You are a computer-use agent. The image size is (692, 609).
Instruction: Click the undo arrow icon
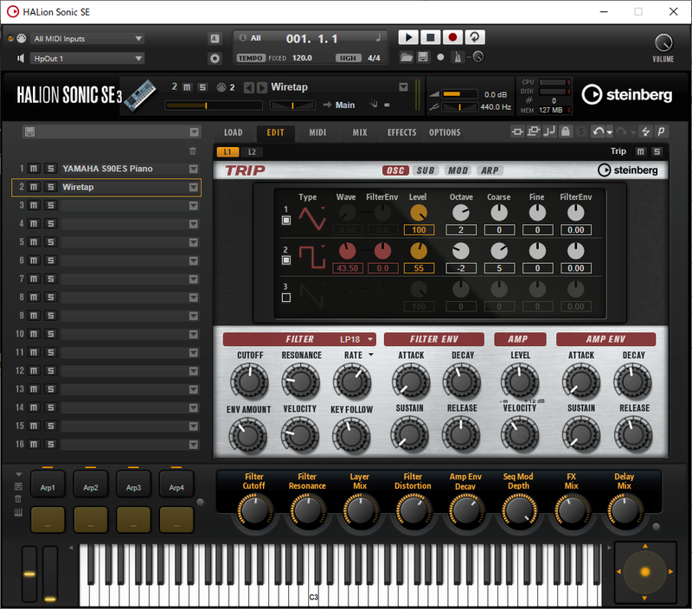(x=599, y=131)
